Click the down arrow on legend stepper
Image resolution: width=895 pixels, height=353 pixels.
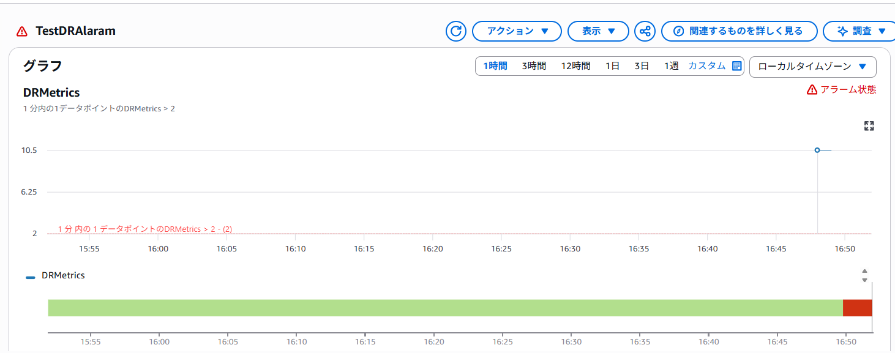coord(864,280)
